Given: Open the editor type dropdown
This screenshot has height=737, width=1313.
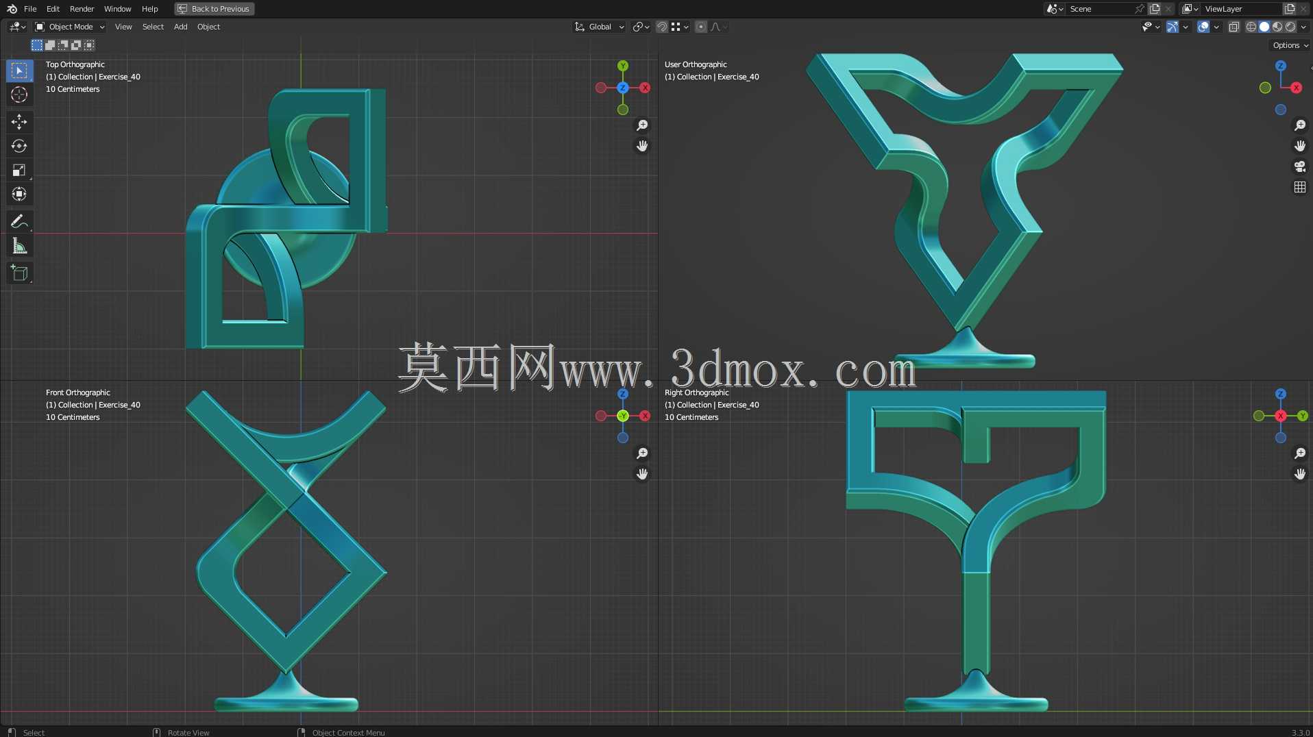Looking at the screenshot, I should pos(18,27).
